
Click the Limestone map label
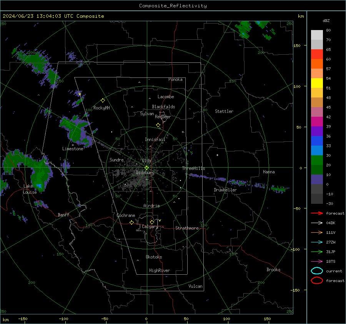click(73, 149)
